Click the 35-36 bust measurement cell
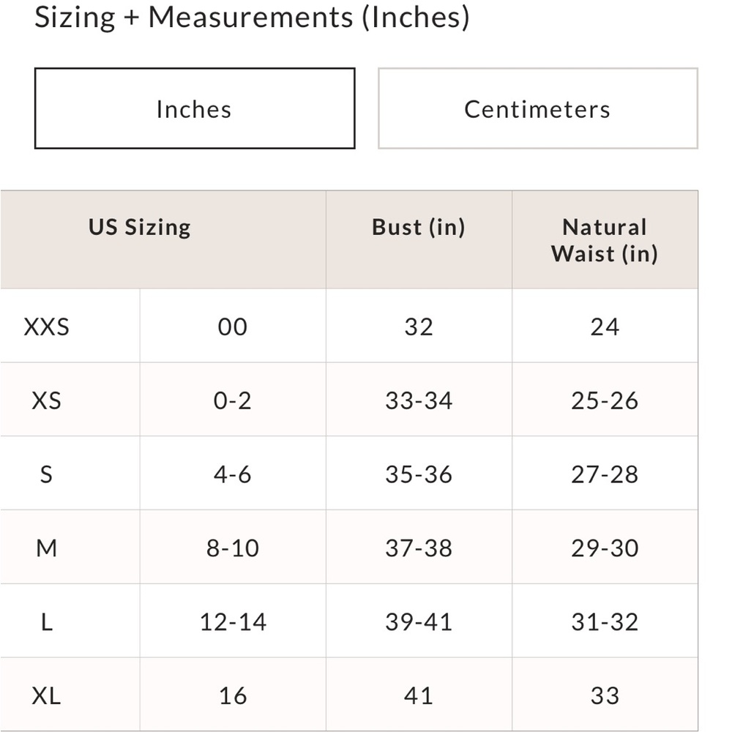The image size is (732, 732). point(419,474)
